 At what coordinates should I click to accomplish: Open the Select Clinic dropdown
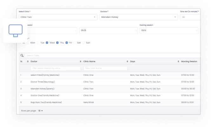[58, 17]
